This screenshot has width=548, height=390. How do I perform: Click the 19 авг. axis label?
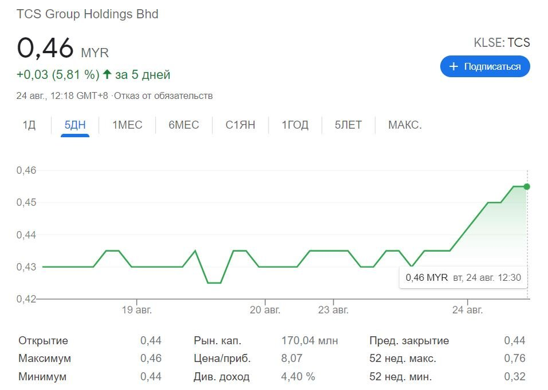point(137,310)
